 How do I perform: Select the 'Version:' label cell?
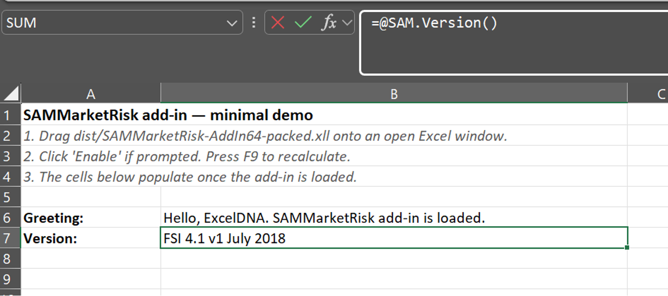91,238
